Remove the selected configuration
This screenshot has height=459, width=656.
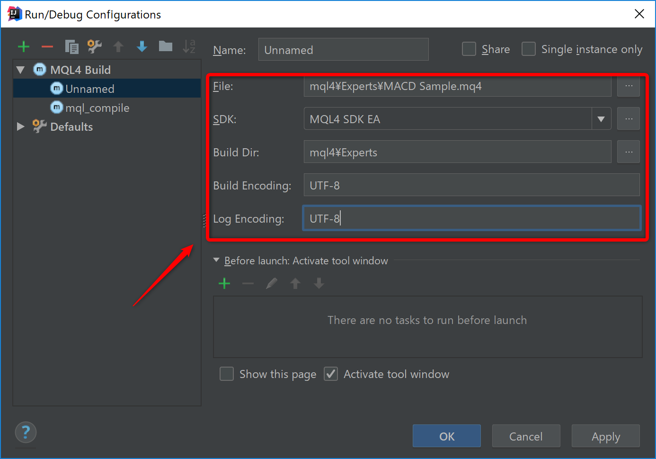[x=47, y=46]
